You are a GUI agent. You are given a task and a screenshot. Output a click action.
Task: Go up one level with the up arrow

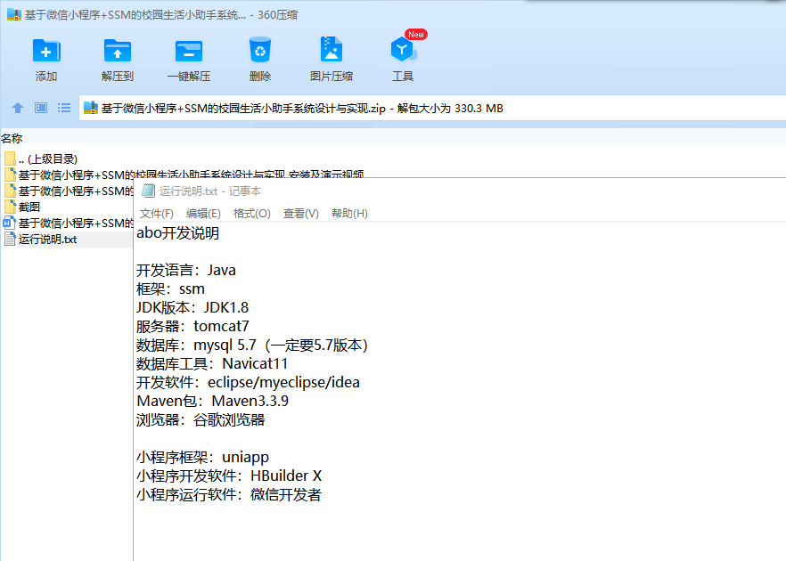coord(18,108)
